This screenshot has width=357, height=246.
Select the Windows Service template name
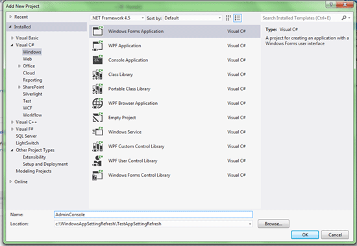(125, 132)
